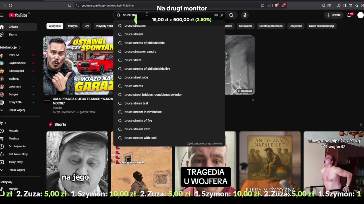Viewport: 364px width, 204px height.
Task: Open Brave Rewards triangle icon
Action: (x=283, y=5)
